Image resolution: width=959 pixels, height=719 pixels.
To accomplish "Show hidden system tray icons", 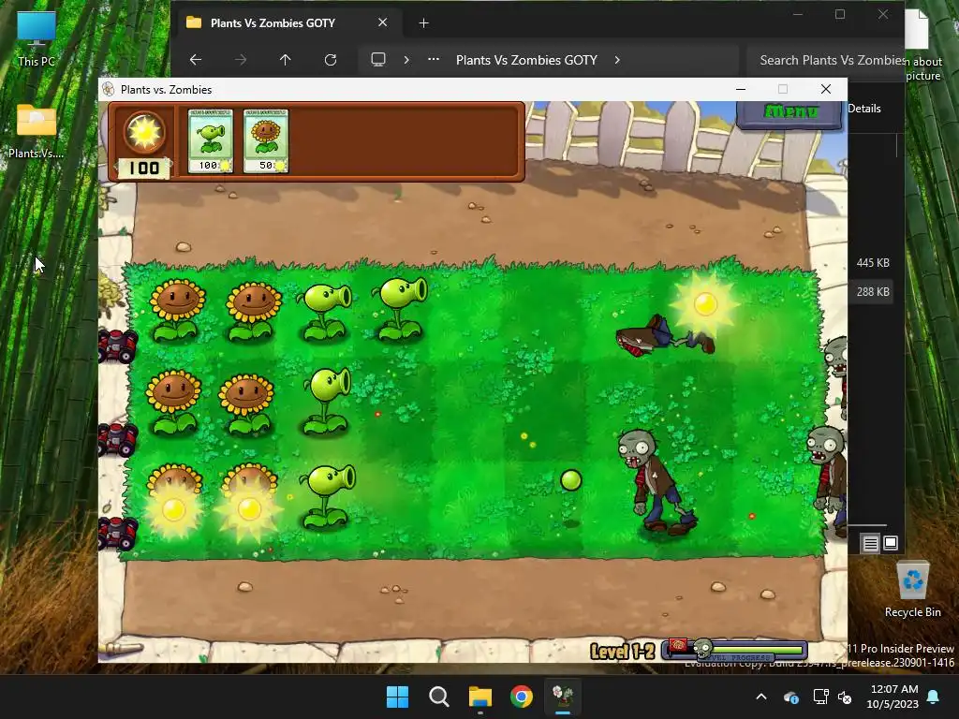I will click(x=761, y=697).
